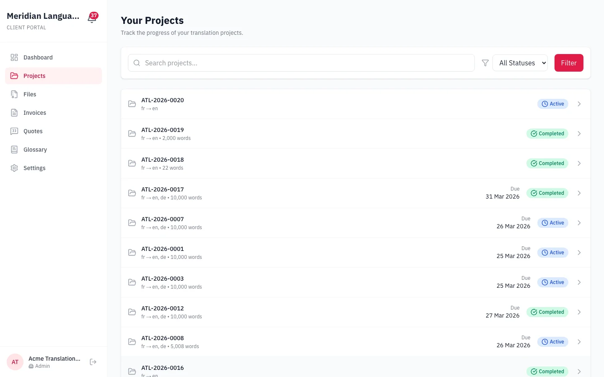Open the Dashboard from the sidebar
This screenshot has height=377, width=604.
pos(38,57)
